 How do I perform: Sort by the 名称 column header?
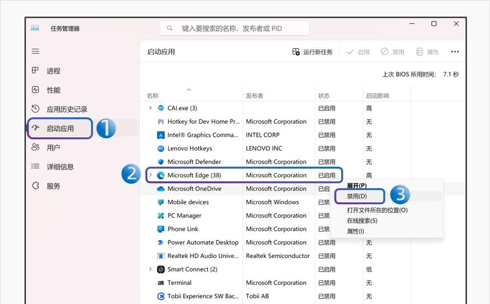point(153,95)
